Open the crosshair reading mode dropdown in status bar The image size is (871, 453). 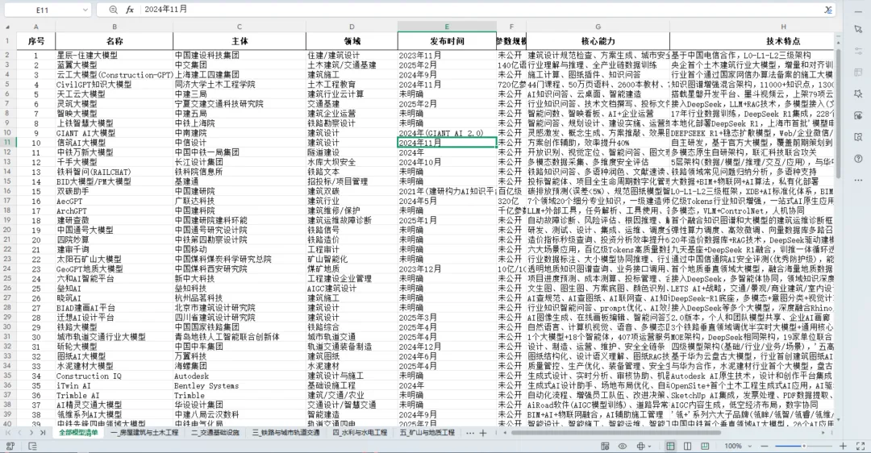click(644, 446)
